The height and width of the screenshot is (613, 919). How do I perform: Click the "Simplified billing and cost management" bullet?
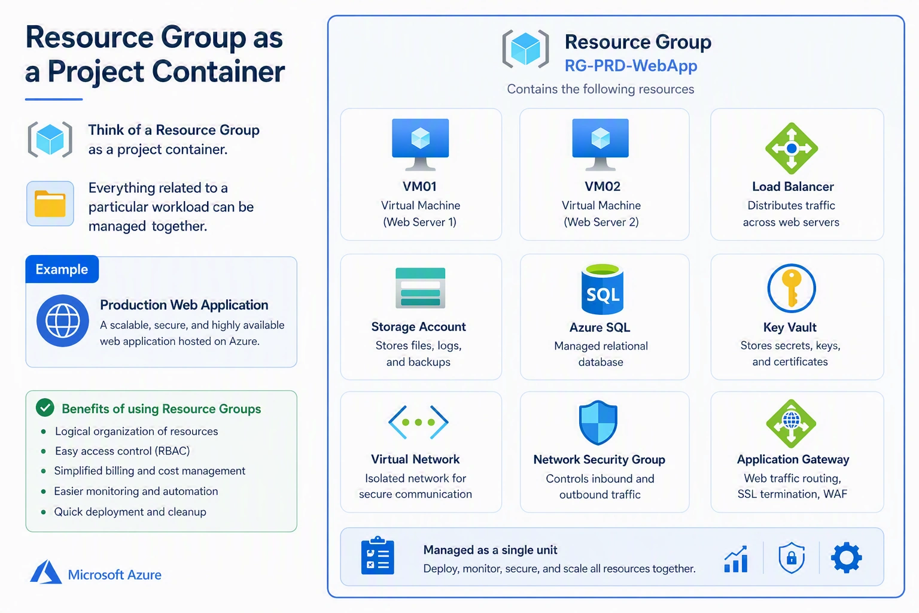coord(150,471)
